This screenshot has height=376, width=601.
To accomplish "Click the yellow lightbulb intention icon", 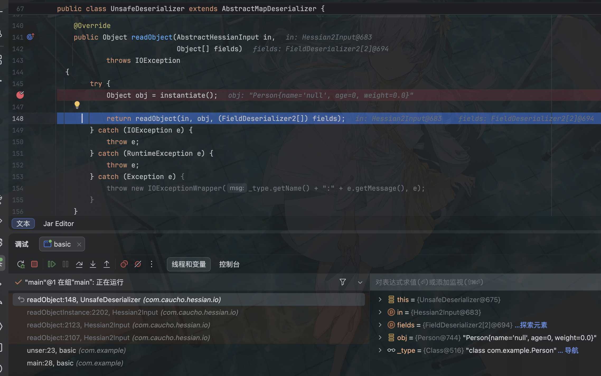I will (x=77, y=105).
